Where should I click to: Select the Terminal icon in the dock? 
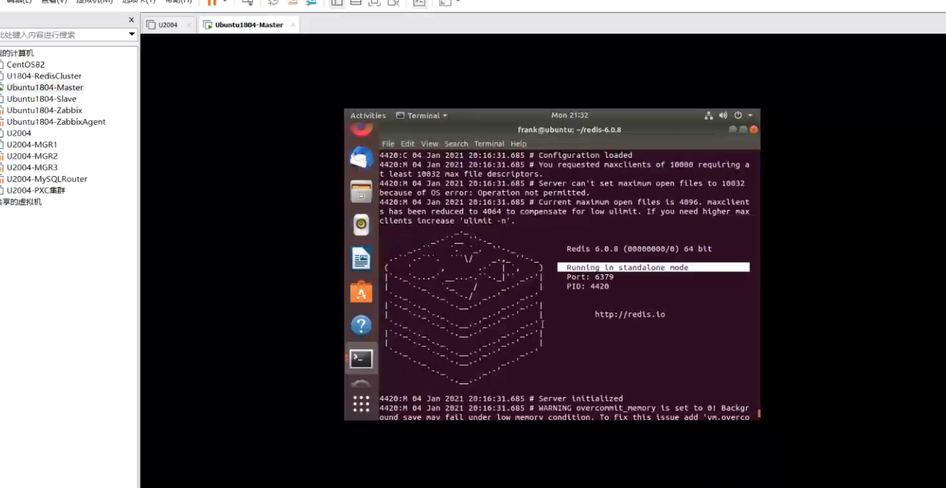pyautogui.click(x=362, y=359)
